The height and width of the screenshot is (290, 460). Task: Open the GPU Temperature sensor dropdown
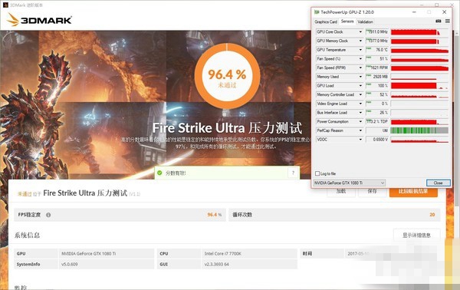[360, 50]
